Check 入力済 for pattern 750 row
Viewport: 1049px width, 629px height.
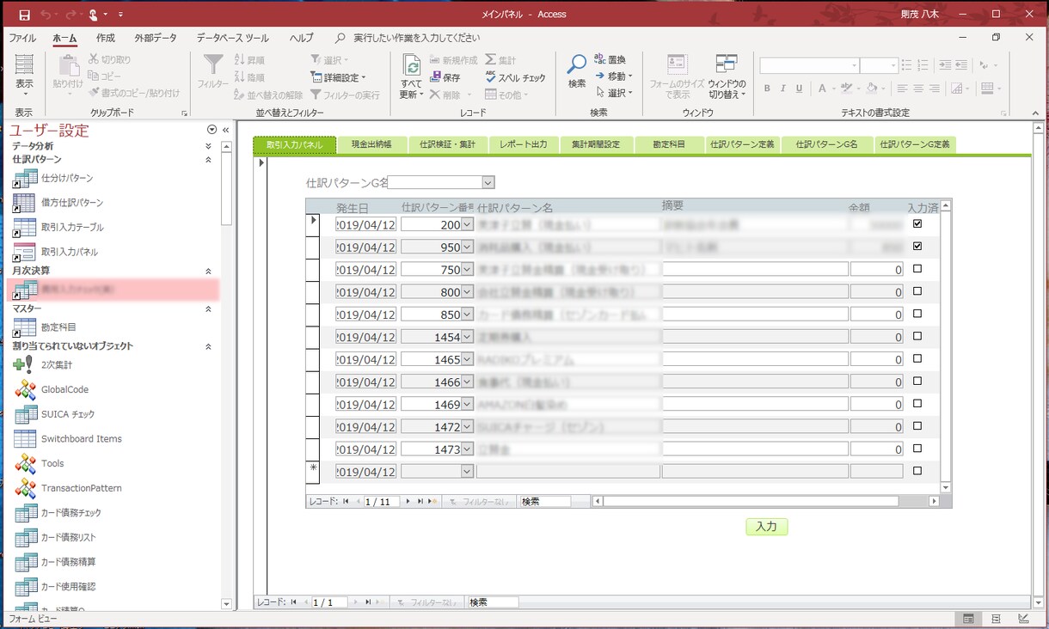pyautogui.click(x=917, y=268)
